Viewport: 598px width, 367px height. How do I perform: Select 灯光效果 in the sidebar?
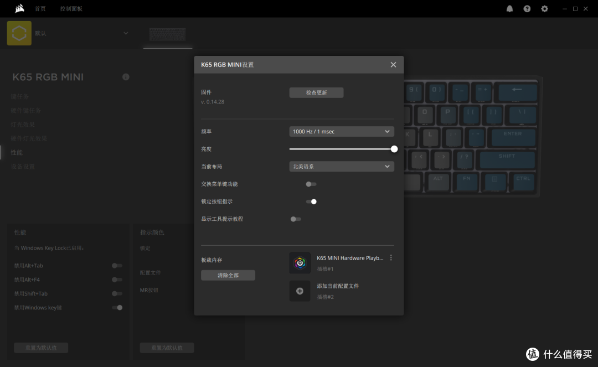(23, 125)
